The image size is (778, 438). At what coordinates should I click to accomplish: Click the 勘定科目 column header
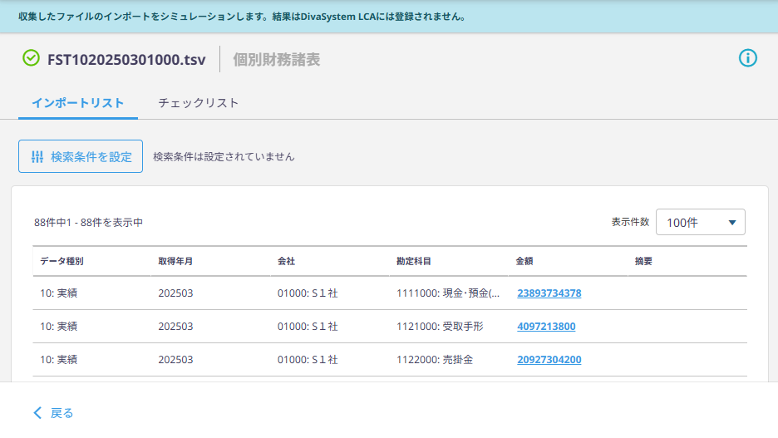(x=413, y=262)
